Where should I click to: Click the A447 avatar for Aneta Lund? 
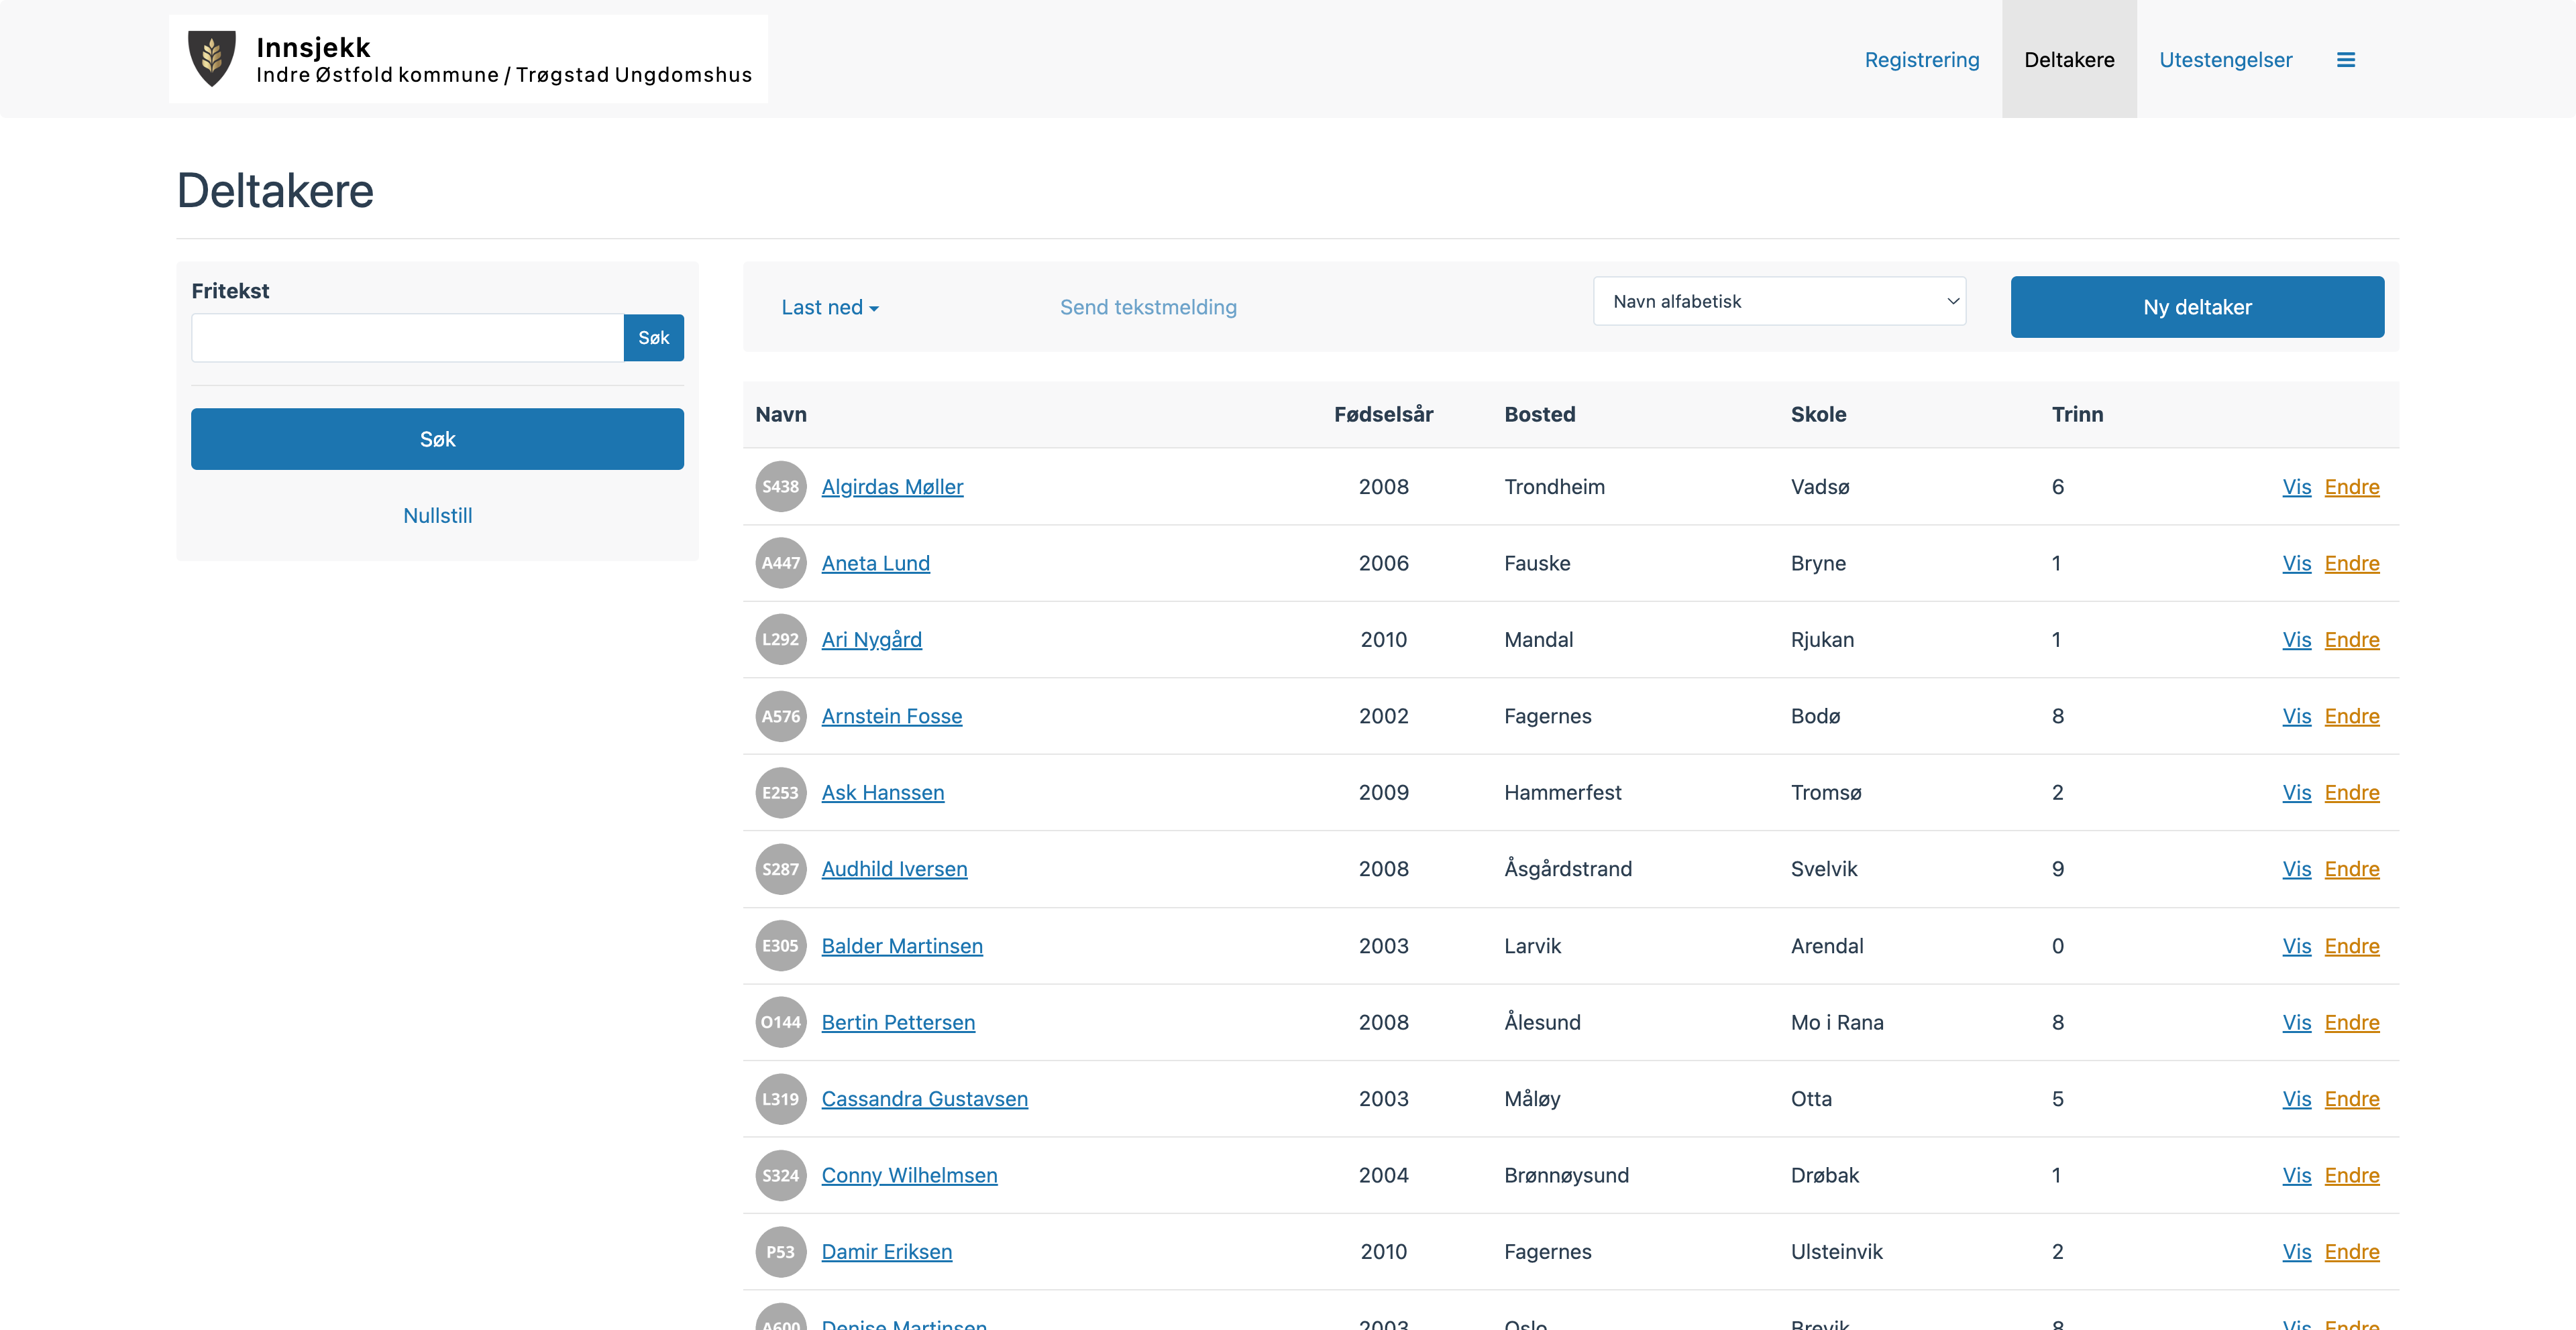[x=780, y=564]
